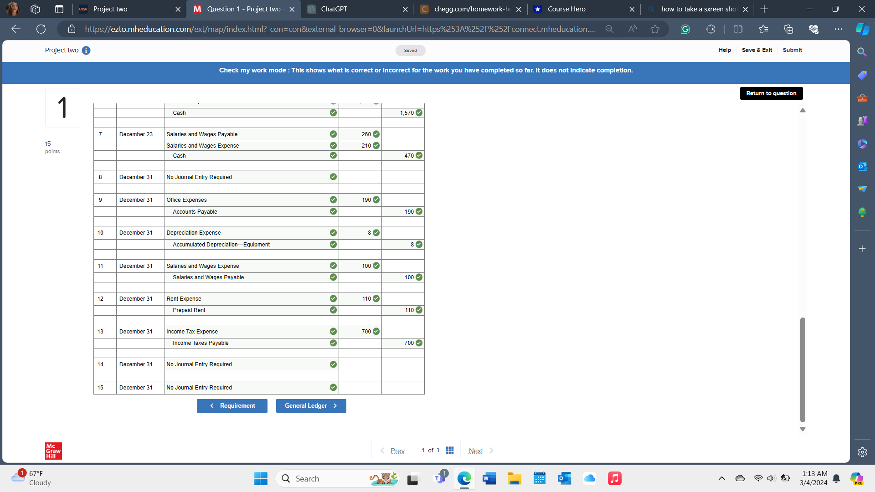Viewport: 875px width, 492px height.
Task: Click the Return to question button
Action: tap(771, 93)
